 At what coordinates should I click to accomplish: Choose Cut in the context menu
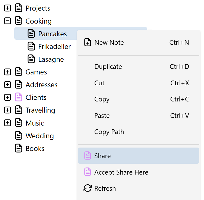138,83
